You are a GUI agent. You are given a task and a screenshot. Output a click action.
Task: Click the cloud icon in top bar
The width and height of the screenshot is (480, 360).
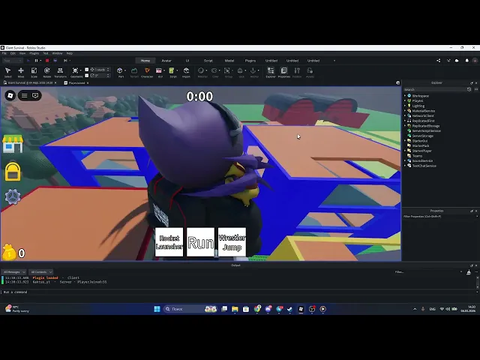(x=457, y=61)
